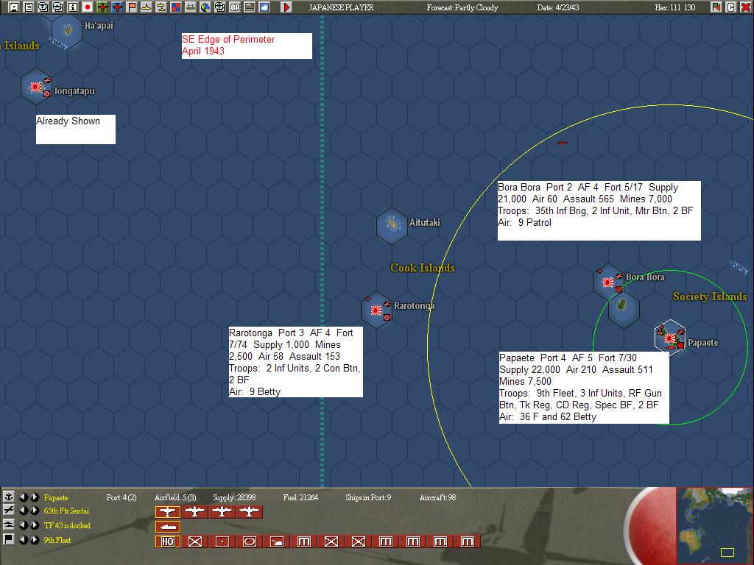Click the Japanese rising sun flag toolbar icon
The height and width of the screenshot is (565, 754).
(88, 7)
